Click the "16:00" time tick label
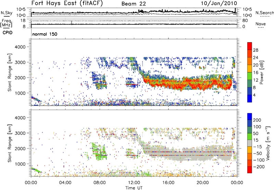274x190 pixels. (x=168, y=183)
